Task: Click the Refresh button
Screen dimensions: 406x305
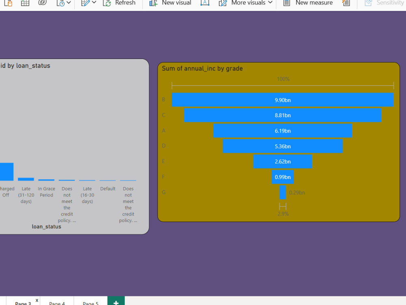Action: [x=119, y=3]
